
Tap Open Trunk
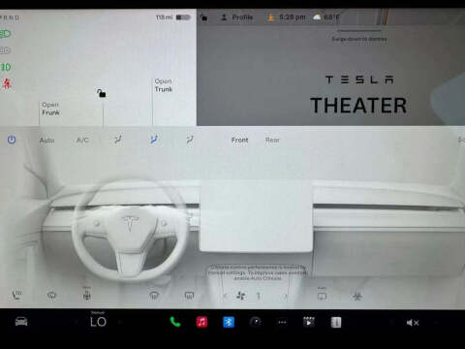pyautogui.click(x=164, y=85)
